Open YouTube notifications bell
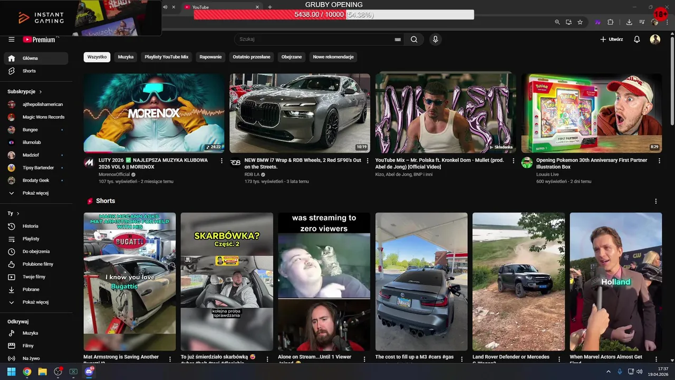Image resolution: width=675 pixels, height=380 pixels. (x=637, y=40)
